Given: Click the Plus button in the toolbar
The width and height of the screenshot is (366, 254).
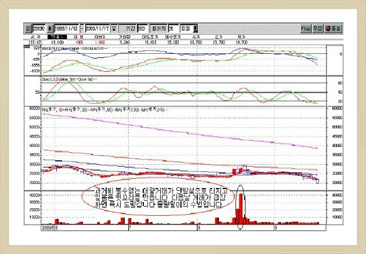Looking at the screenshot, I should (x=305, y=28).
